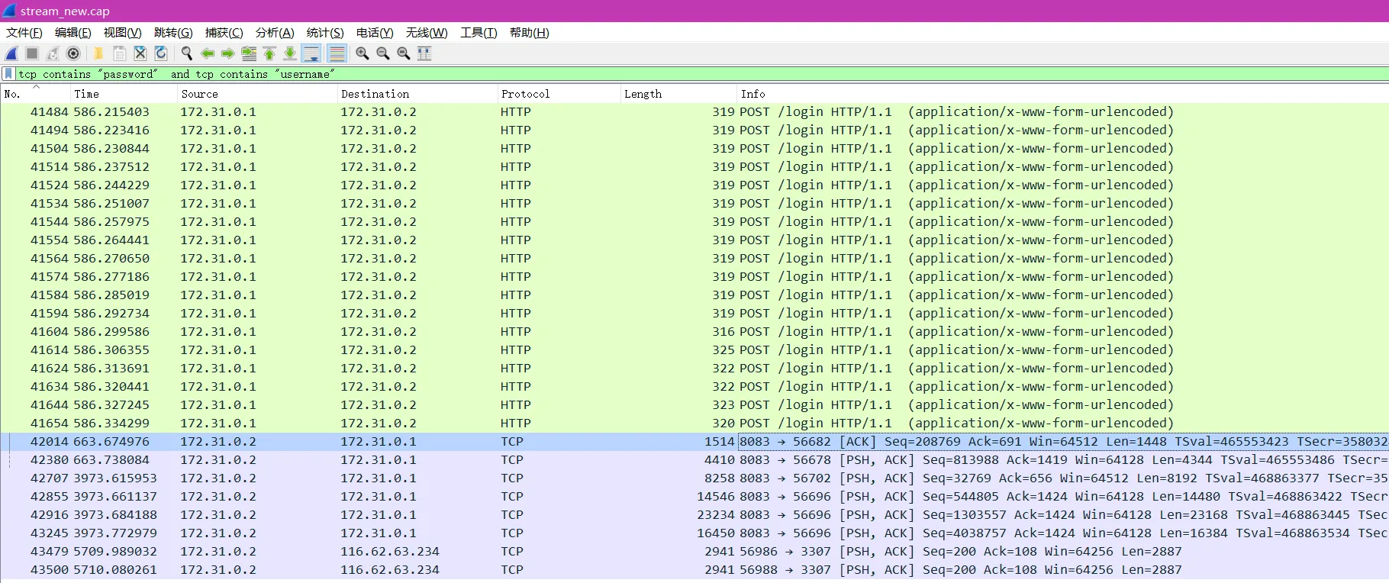This screenshot has width=1389, height=583.
Task: Go to the previous packet in history
Action: click(208, 53)
